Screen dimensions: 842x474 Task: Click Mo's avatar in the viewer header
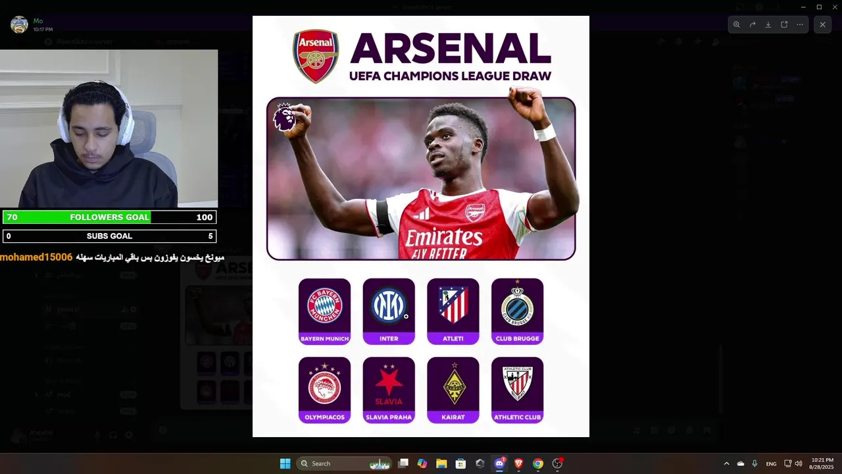click(19, 25)
